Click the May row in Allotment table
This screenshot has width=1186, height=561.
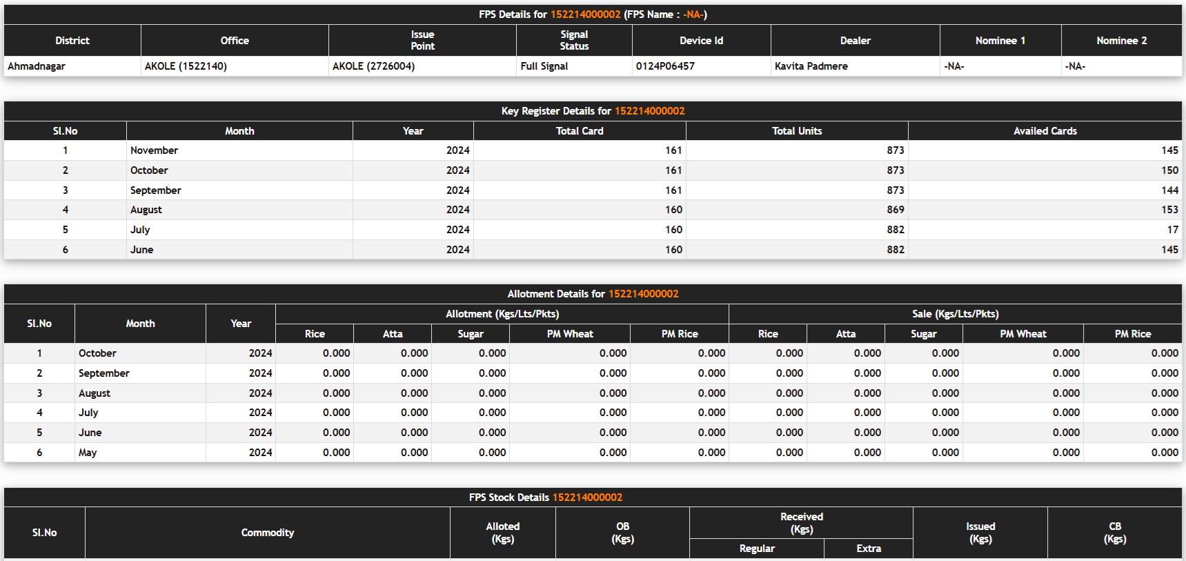coord(593,453)
